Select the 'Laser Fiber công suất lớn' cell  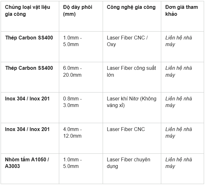132,77
